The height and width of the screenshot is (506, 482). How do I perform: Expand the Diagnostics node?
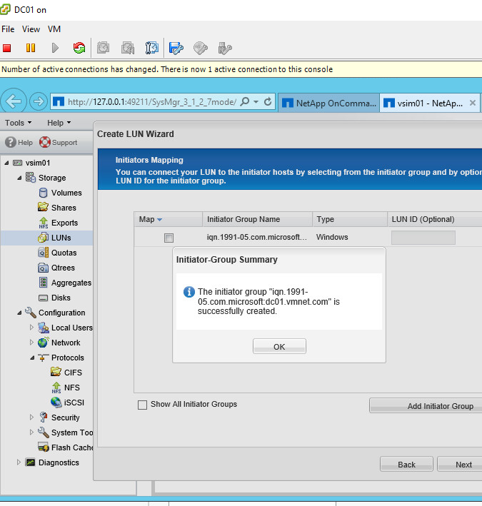tap(19, 462)
